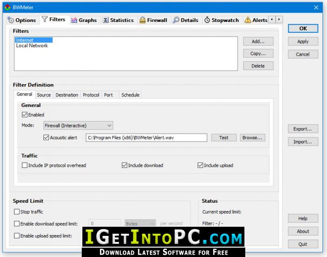The width and height of the screenshot is (327, 257).
Task: Click the Alert.wav file path field
Action: point(146,138)
